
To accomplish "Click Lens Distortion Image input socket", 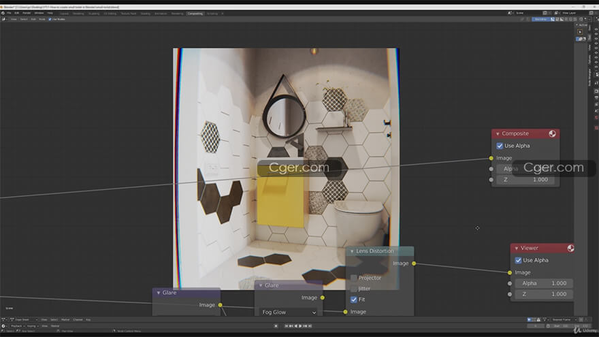I will (345, 312).
